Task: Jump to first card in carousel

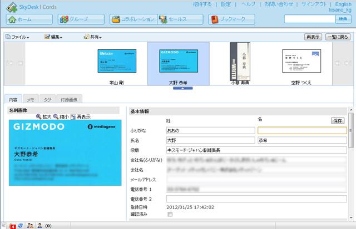Action: (x=10, y=63)
